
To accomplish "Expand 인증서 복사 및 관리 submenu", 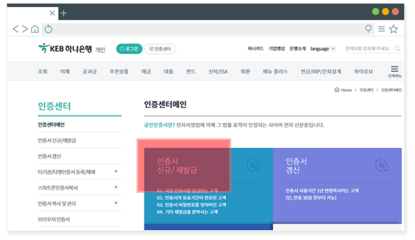I will (116, 203).
